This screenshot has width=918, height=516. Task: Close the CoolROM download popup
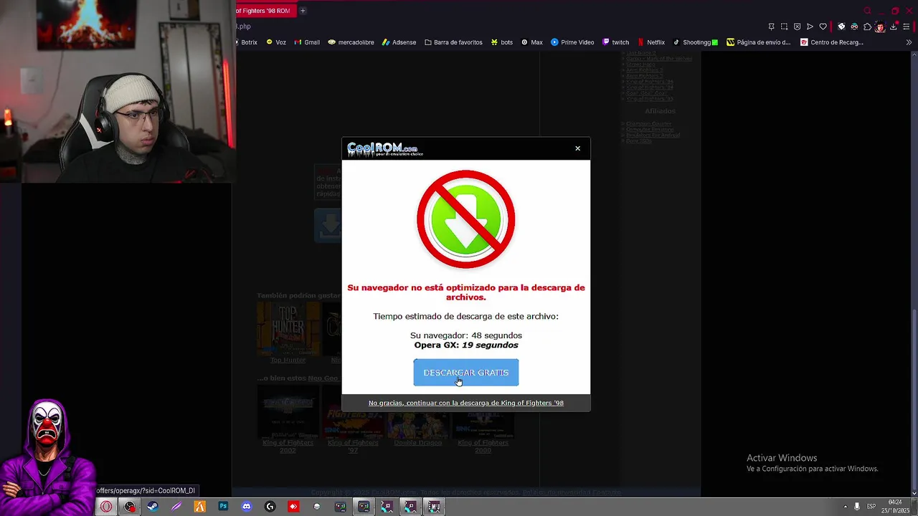click(577, 148)
